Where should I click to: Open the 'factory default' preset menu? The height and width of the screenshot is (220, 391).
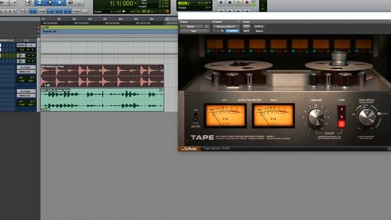[x=226, y=26]
